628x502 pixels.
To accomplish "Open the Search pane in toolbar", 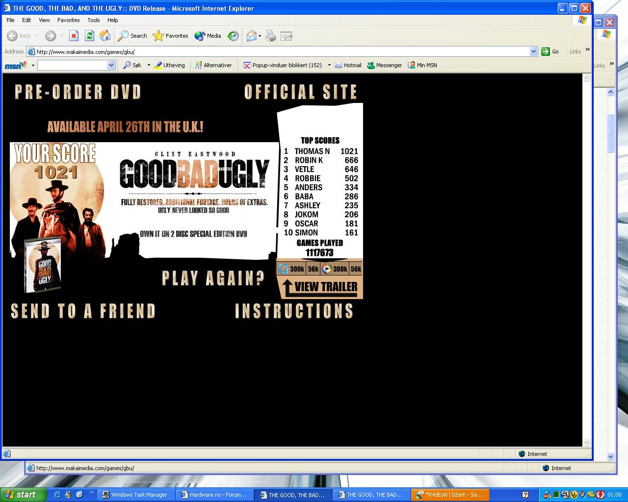I will click(132, 36).
